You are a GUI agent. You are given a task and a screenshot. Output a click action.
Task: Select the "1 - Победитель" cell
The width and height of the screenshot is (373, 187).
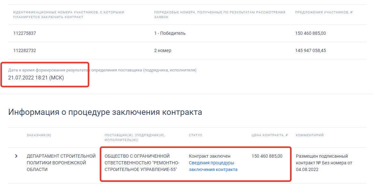[170, 33]
